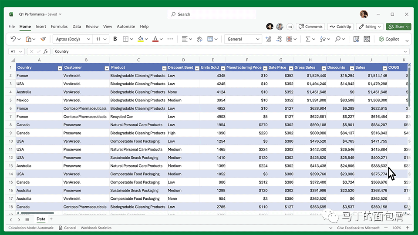
Task: Add a new sheet with plus
Action: [51, 219]
